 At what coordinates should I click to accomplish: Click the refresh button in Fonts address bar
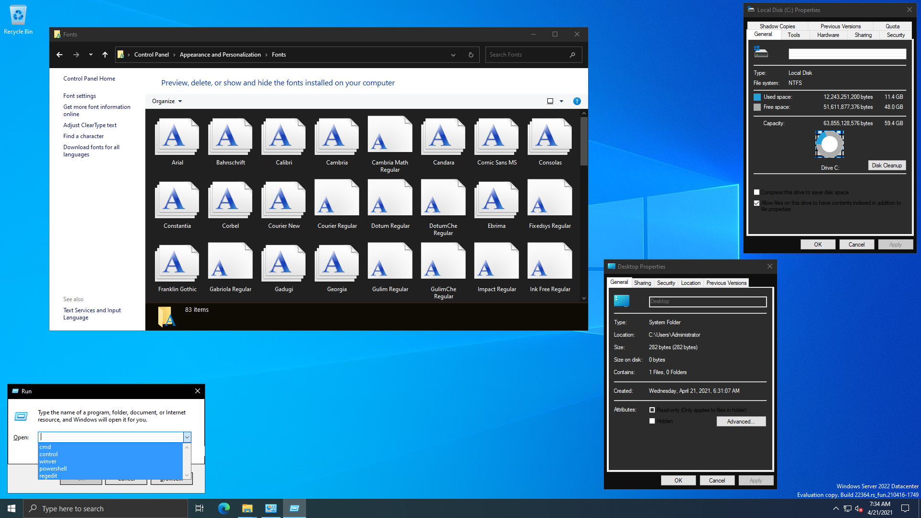(x=471, y=55)
